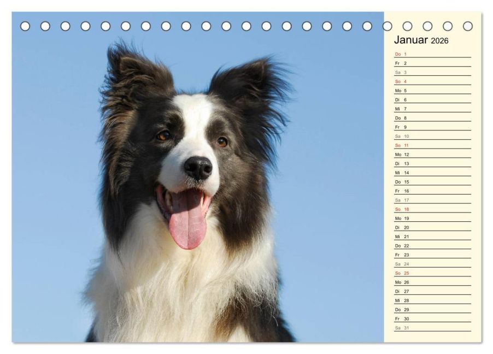The width and height of the screenshot is (493, 354).
Task: Select the So 18 date row
Action: [x=433, y=209]
